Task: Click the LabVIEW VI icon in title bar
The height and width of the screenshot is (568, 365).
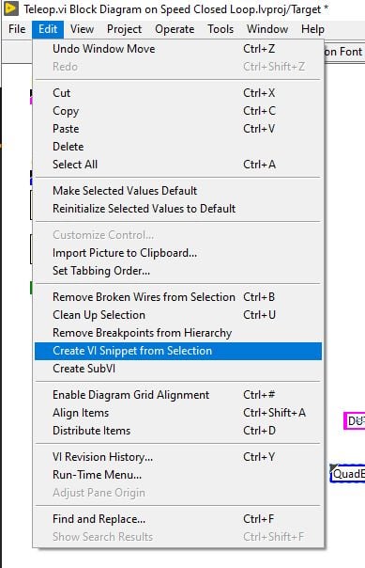Action: [x=11, y=8]
